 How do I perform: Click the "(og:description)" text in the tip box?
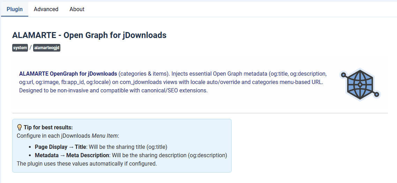(208, 155)
